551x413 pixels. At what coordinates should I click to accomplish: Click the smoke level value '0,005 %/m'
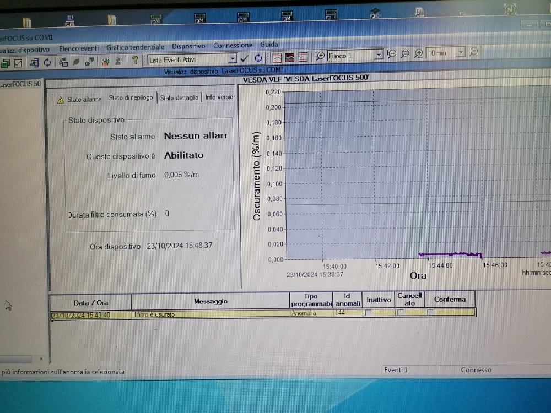click(x=181, y=175)
